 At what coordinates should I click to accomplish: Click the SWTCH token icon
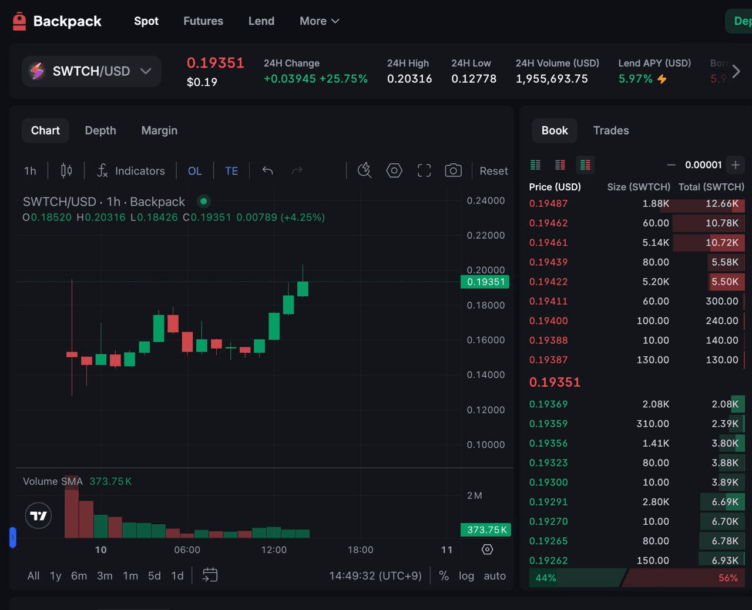pos(38,71)
